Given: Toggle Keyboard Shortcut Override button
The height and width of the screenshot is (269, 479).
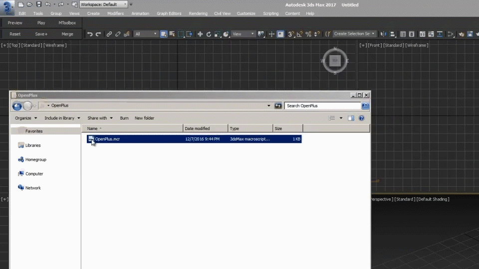Looking at the screenshot, I should [280, 34].
